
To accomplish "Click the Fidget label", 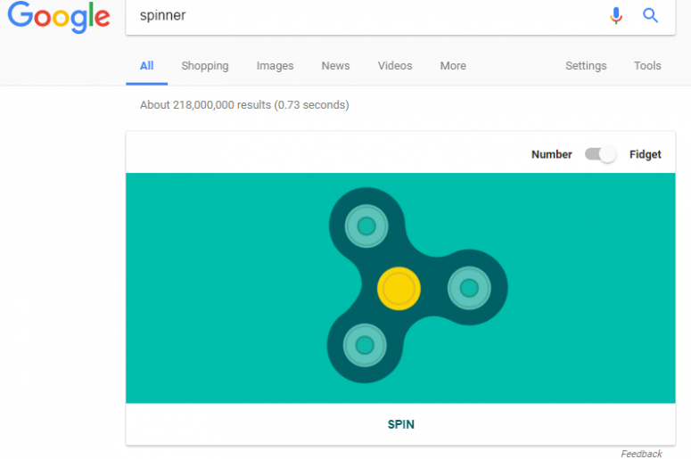I will pyautogui.click(x=646, y=154).
